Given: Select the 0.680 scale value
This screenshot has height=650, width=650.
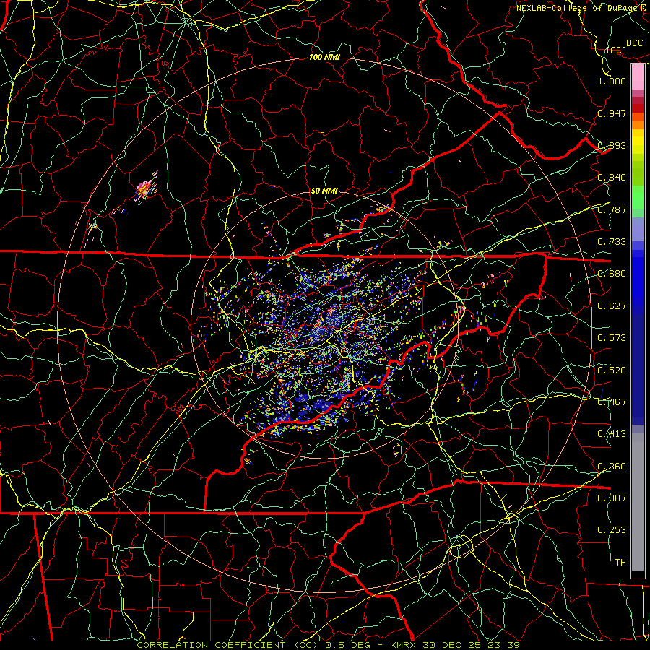Looking at the screenshot, I should click(x=612, y=274).
